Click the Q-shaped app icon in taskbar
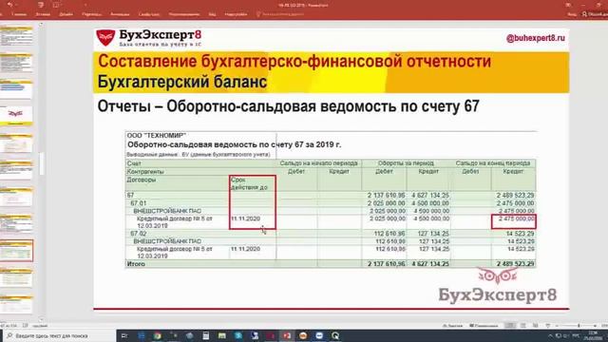Screen dimensions: 608x342 pos(335,335)
